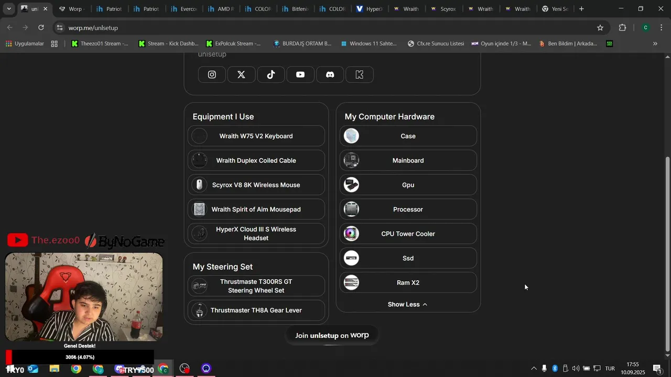
Task: Switch keyboard language TUR indicator
Action: tap(610, 369)
